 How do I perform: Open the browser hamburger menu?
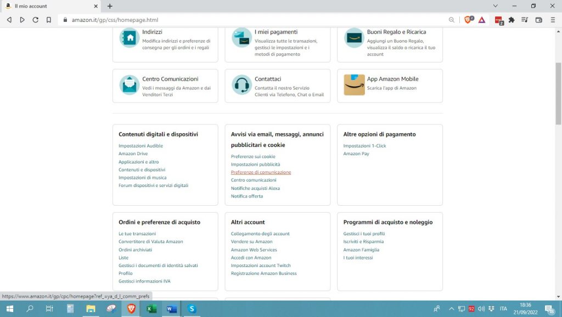[x=553, y=20]
